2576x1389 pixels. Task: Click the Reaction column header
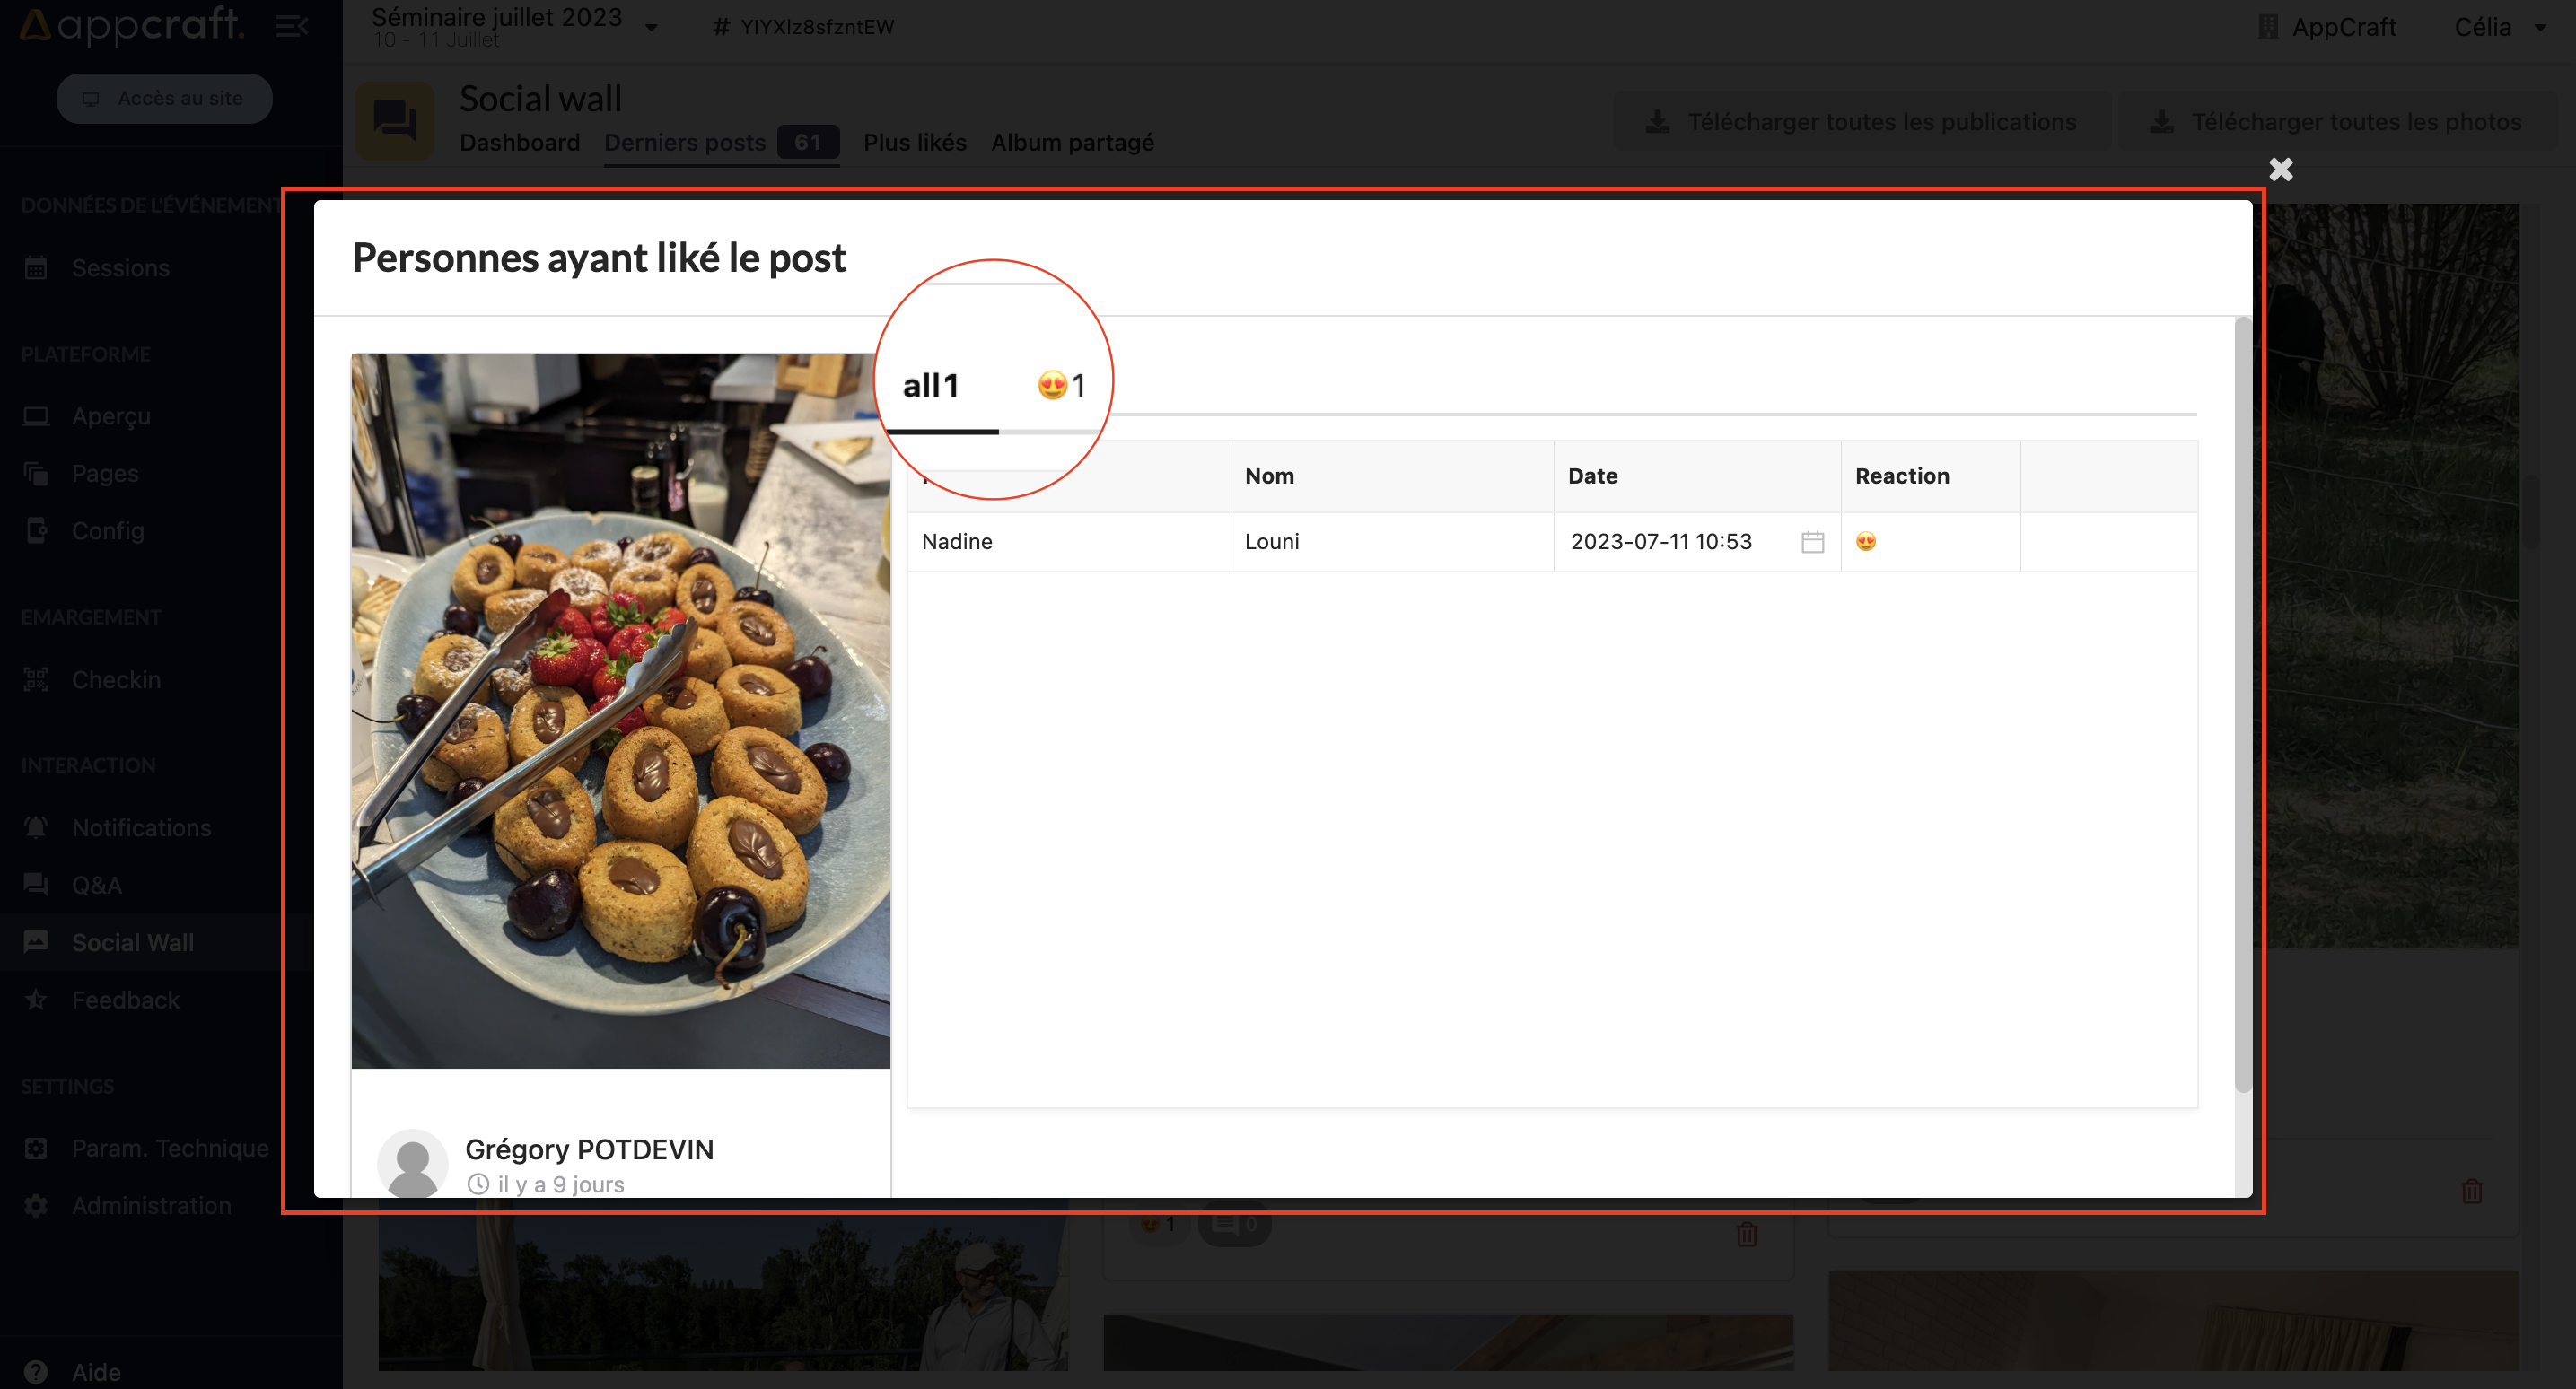(1901, 476)
